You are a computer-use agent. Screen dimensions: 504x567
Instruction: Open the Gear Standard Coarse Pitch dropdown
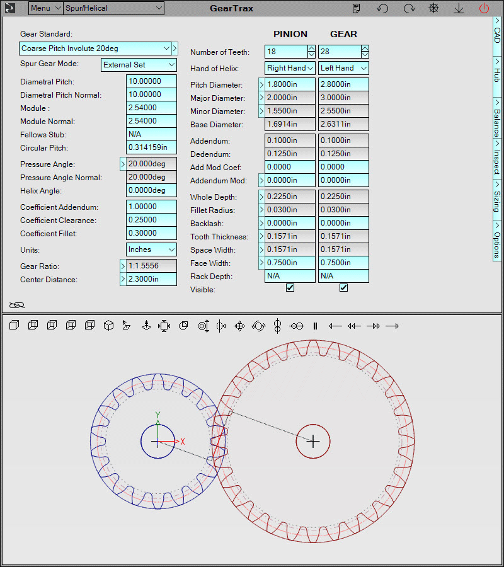tap(94, 49)
